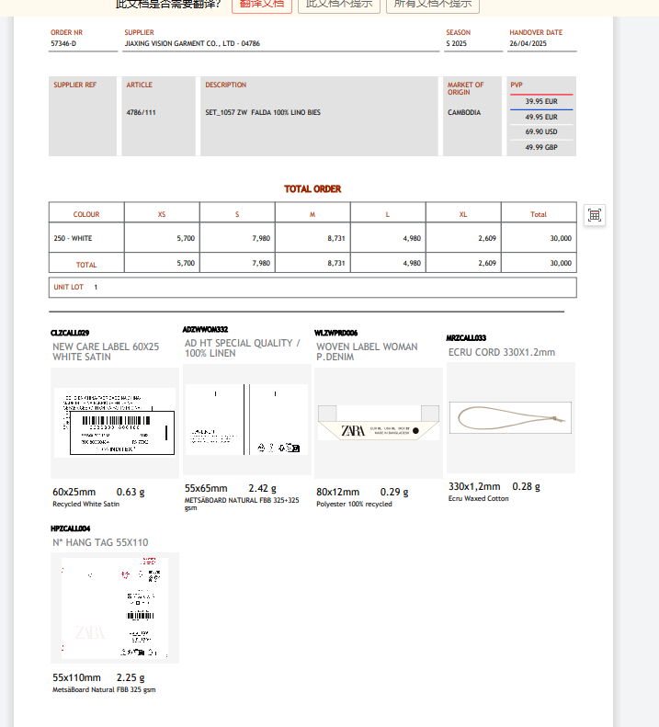This screenshot has width=659, height=727.
Task: Click the Ecru Cord loop image
Action: 510,417
